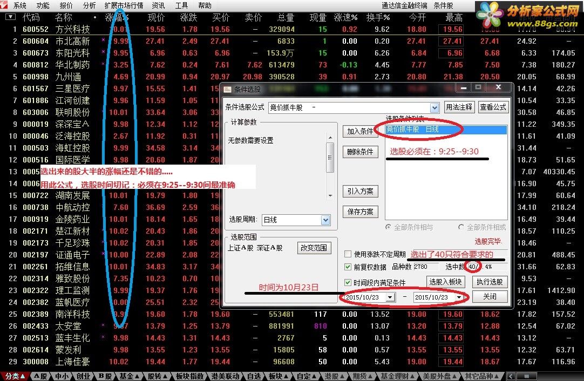
Task: Click the 用法注释 button
Action: click(x=459, y=107)
